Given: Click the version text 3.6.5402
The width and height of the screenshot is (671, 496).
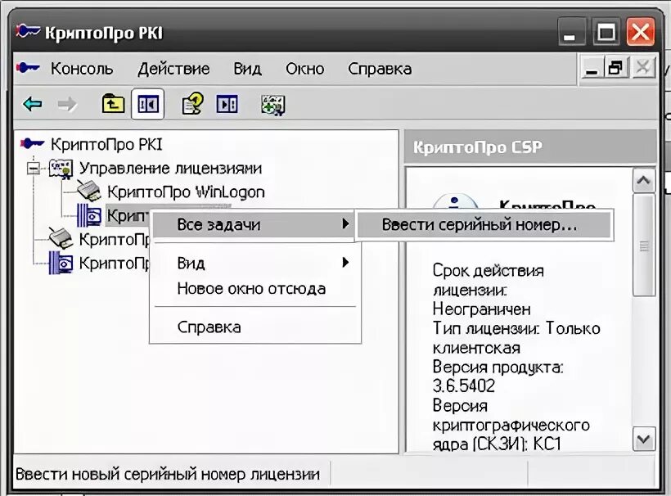Looking at the screenshot, I should pos(464,386).
